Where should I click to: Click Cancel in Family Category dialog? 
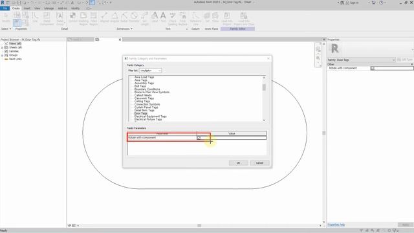click(x=259, y=162)
